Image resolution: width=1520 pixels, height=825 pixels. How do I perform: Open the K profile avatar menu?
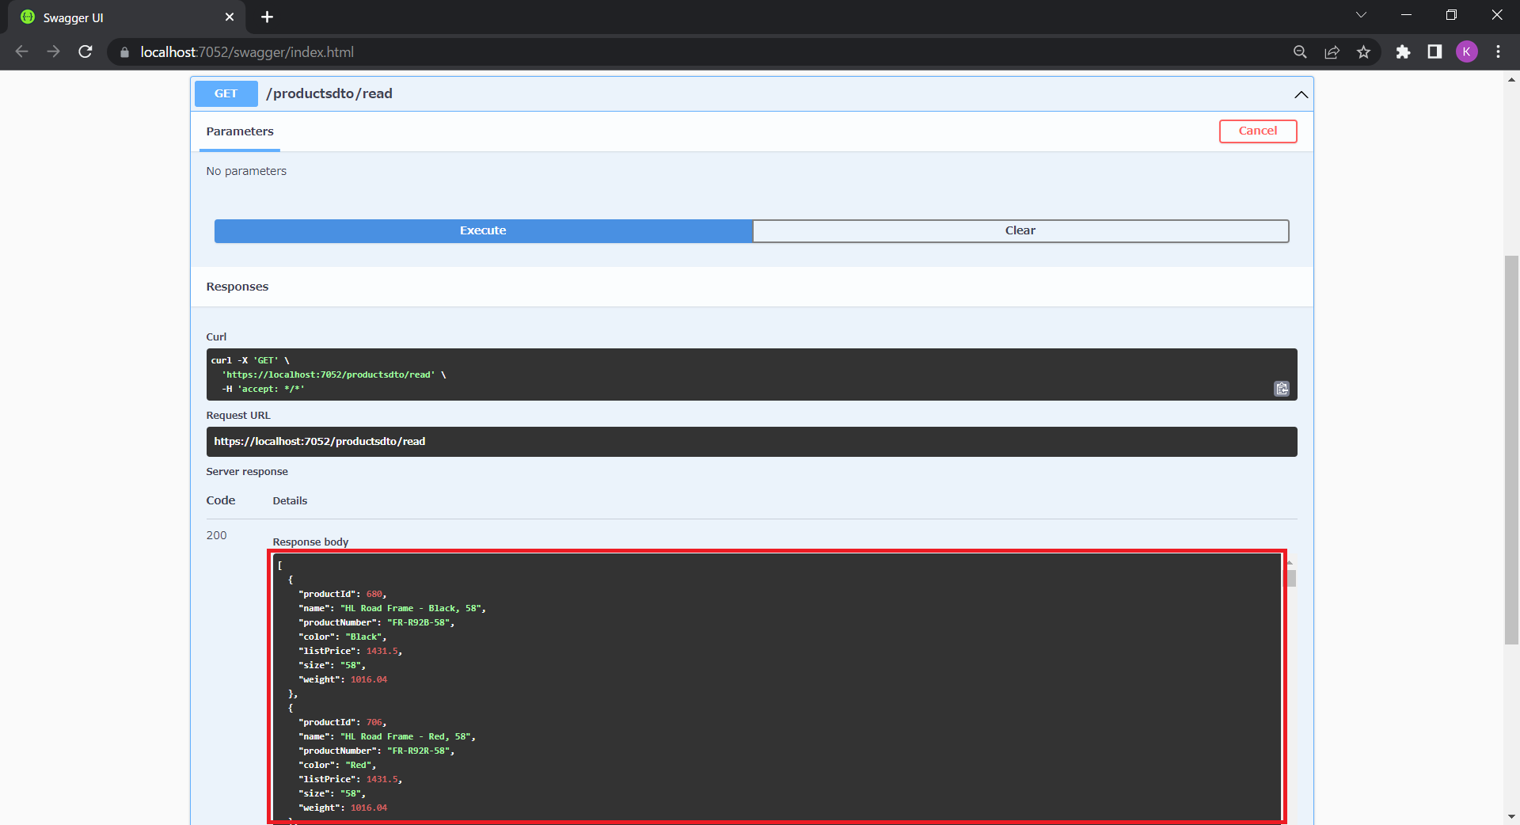point(1466,52)
